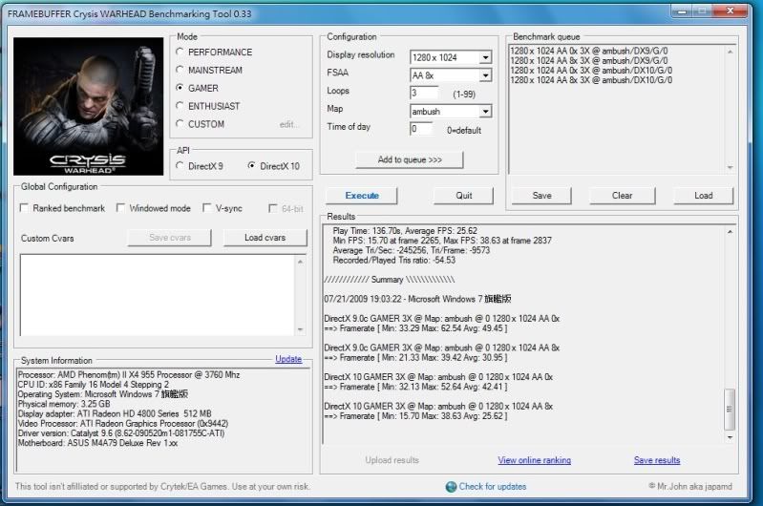Click the Quit button
Image resolution: width=763 pixels, height=506 pixels.
coord(463,196)
